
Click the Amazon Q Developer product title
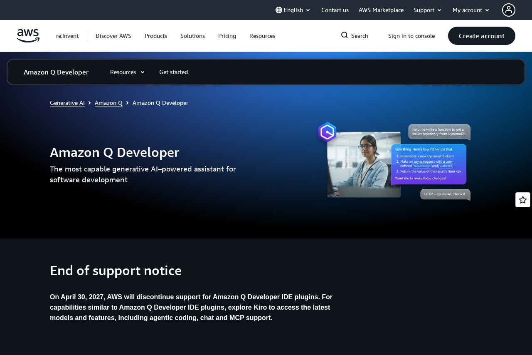point(56,72)
